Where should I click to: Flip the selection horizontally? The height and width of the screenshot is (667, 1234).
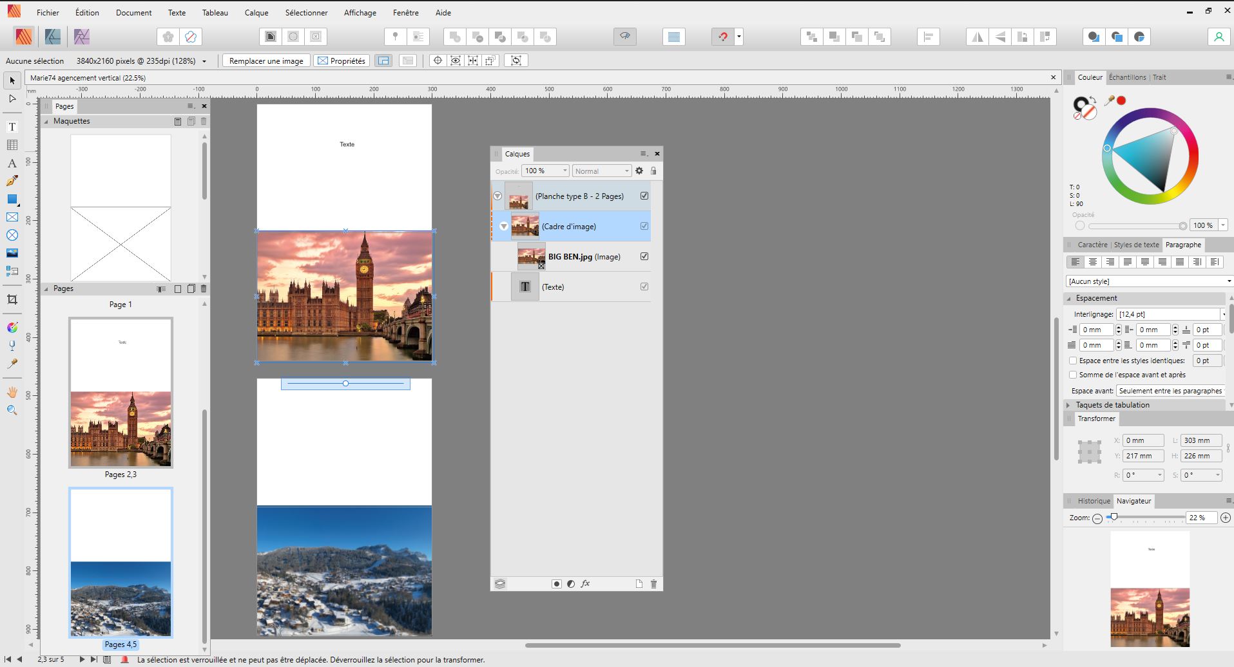pos(978,37)
